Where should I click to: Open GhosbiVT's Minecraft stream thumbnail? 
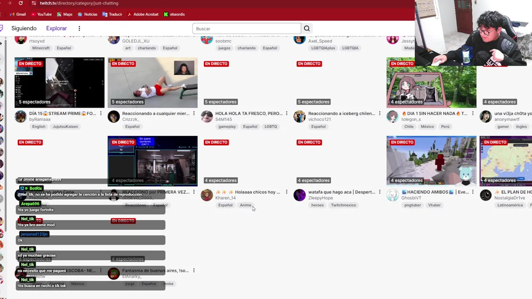point(431,160)
